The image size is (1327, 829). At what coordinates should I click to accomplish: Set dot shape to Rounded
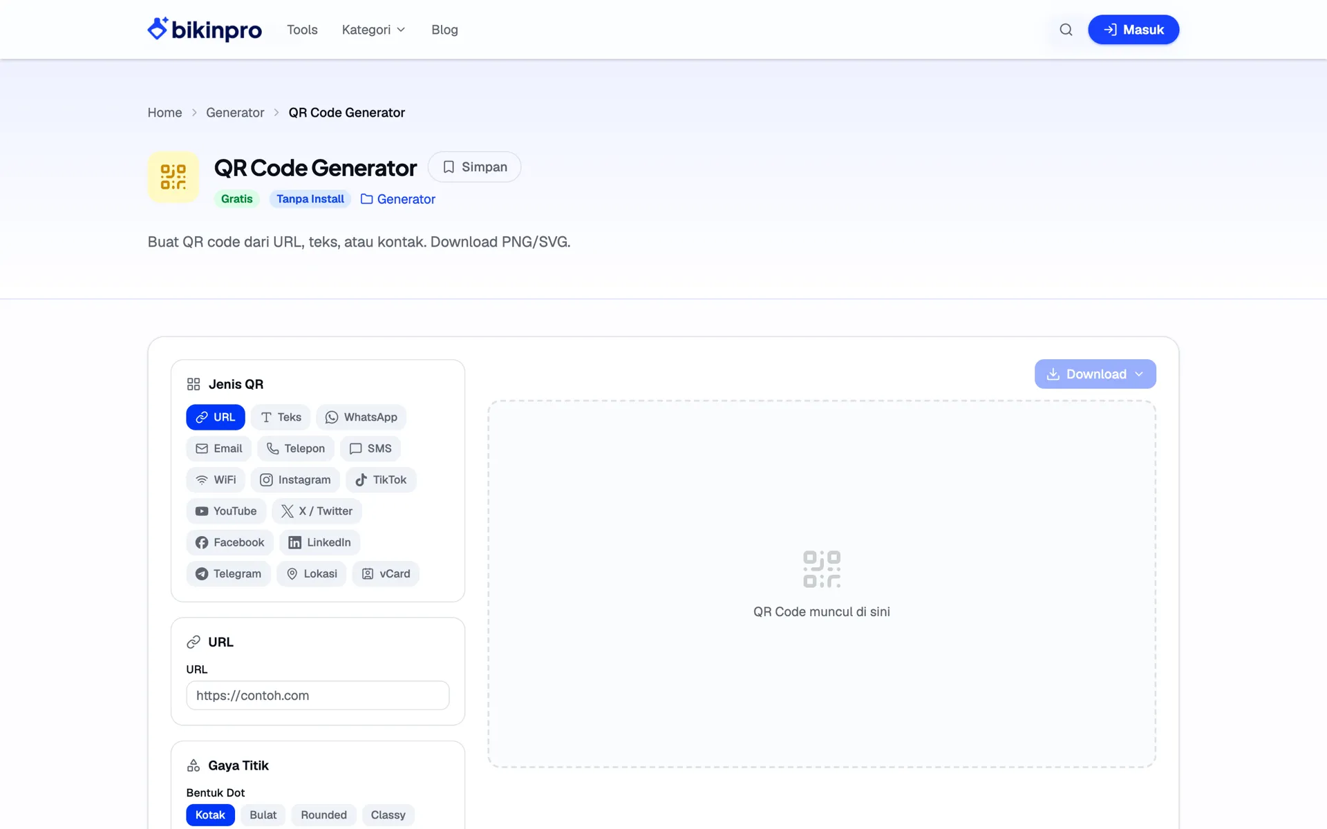coord(324,815)
